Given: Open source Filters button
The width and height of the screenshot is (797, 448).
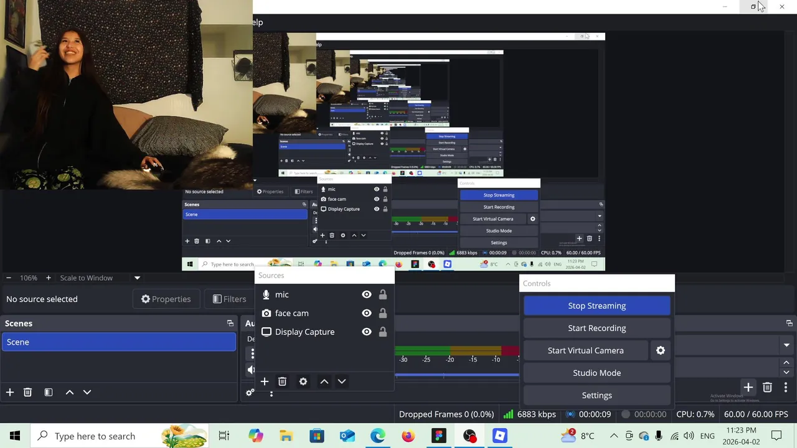Looking at the screenshot, I should pyautogui.click(x=229, y=299).
